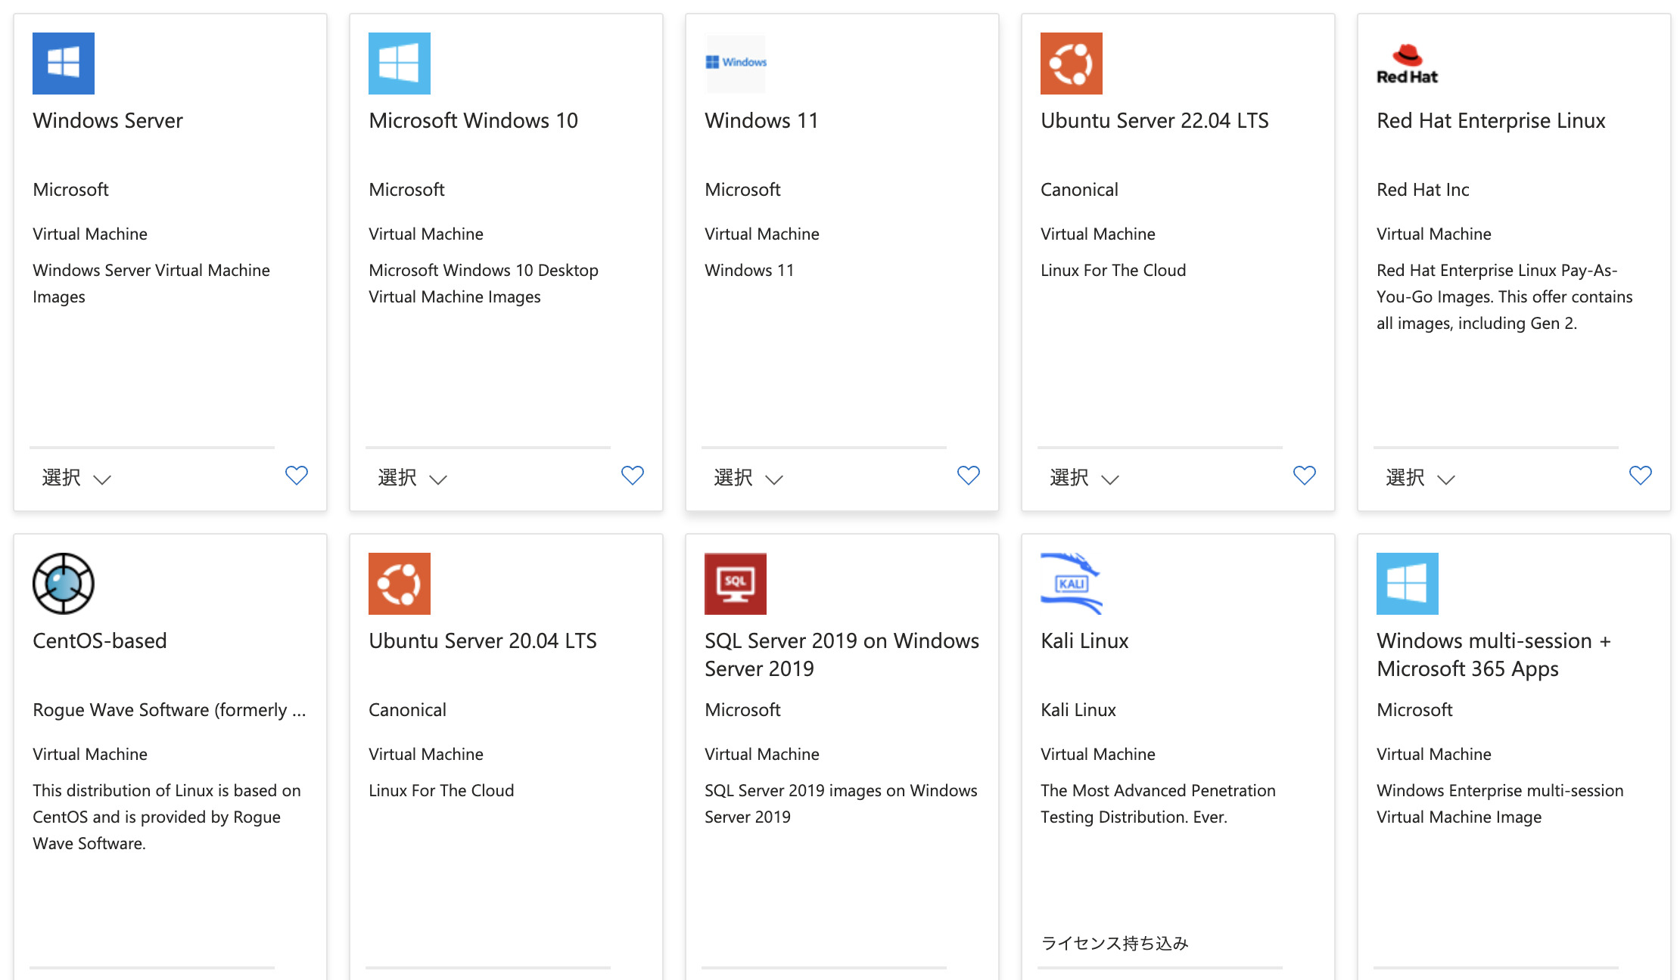Favorite Windows 11 with the heart icon
Image resolution: width=1680 pixels, height=980 pixels.
[969, 476]
